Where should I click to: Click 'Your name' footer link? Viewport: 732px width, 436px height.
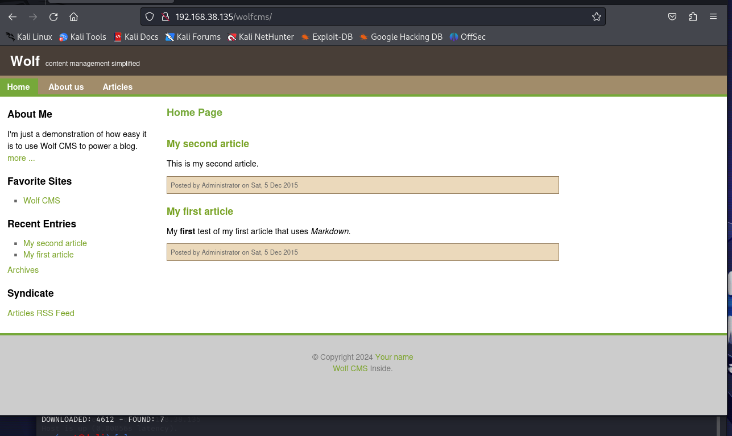pos(394,357)
